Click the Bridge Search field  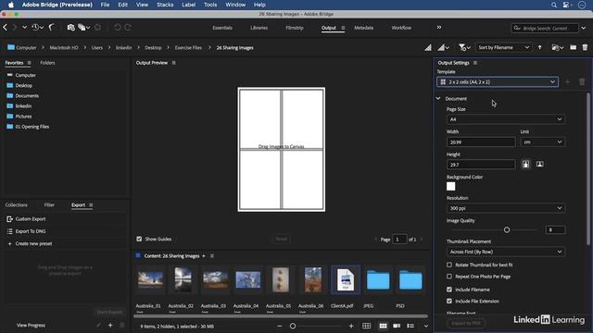pyautogui.click(x=546, y=28)
